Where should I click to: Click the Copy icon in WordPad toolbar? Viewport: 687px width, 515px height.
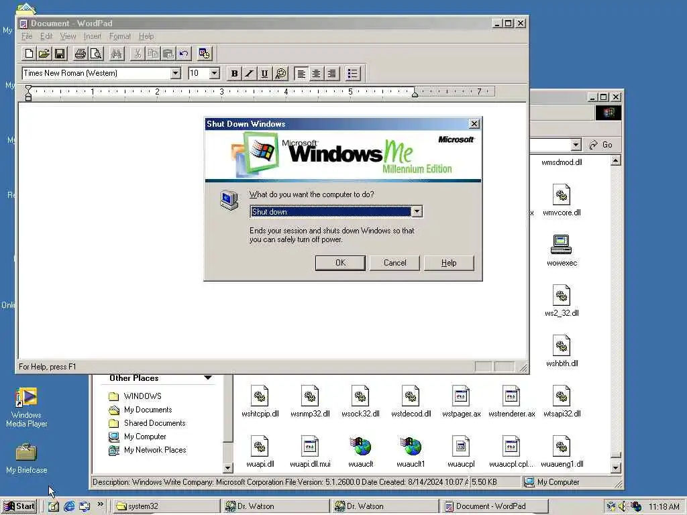pyautogui.click(x=153, y=54)
